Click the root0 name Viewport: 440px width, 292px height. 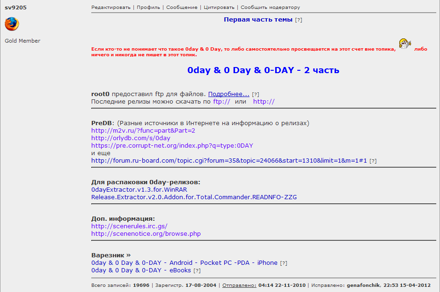tap(100, 94)
